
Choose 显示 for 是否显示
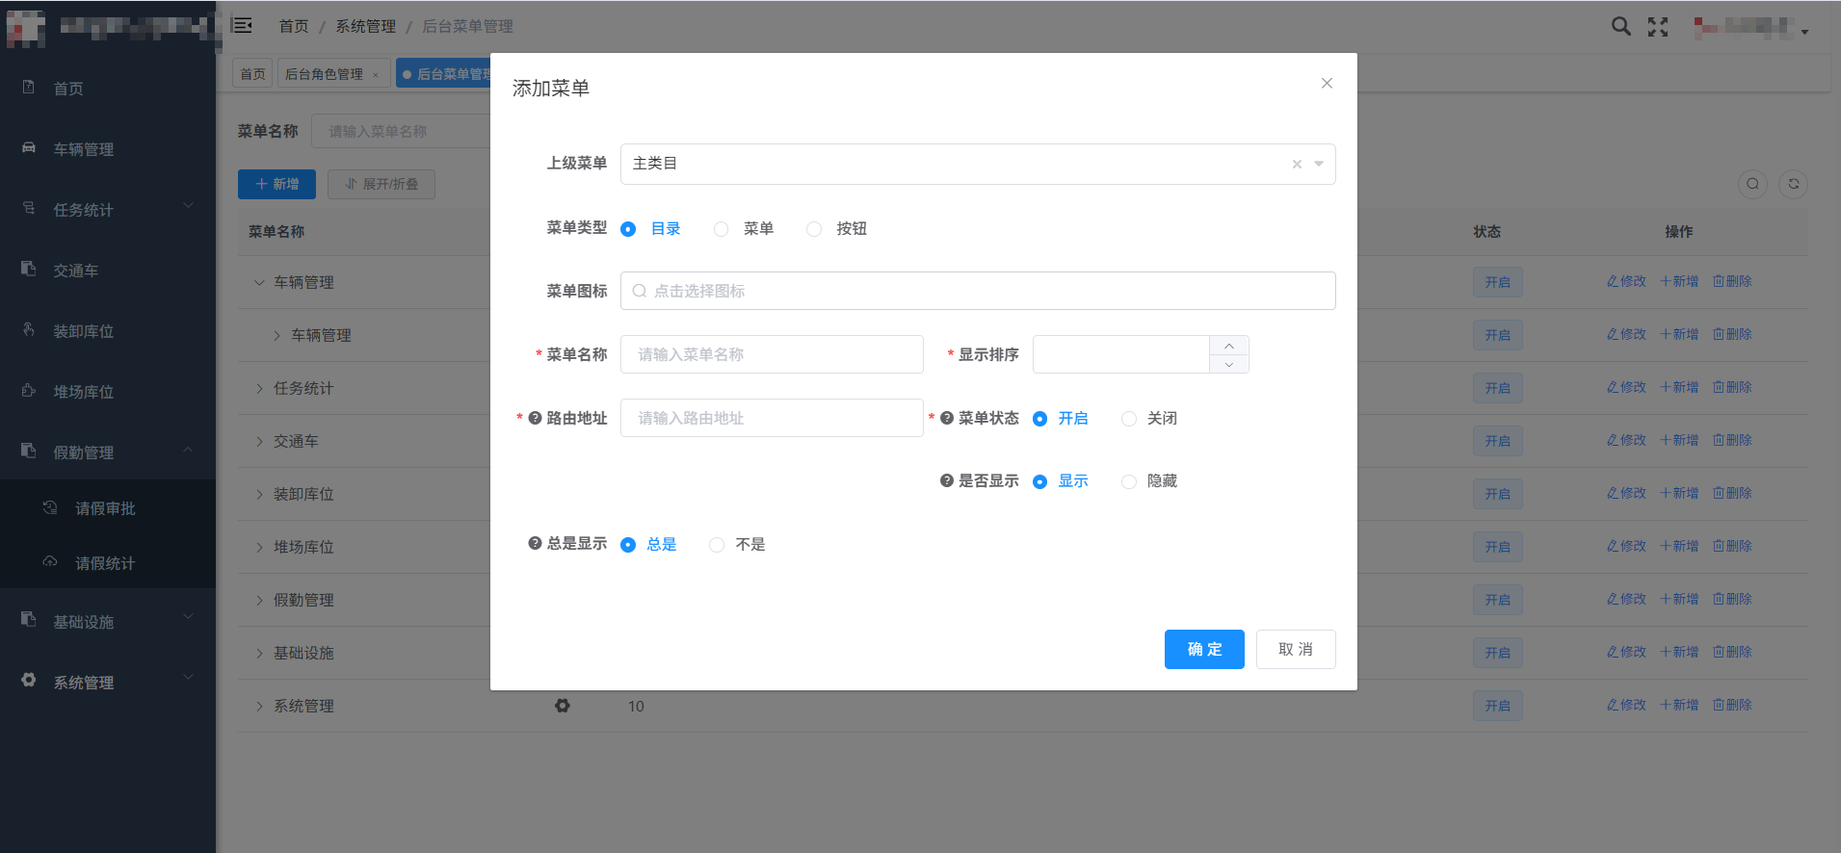click(1039, 481)
